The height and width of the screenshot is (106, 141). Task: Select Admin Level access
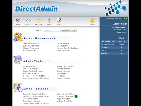[x=120, y=27]
